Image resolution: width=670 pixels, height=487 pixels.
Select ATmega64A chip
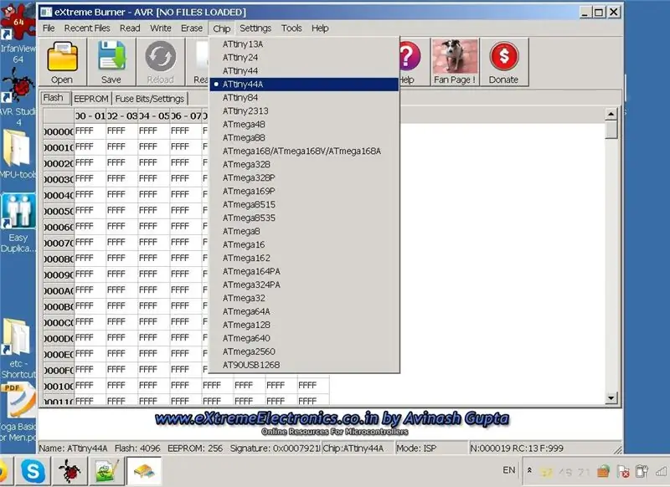tap(304, 311)
